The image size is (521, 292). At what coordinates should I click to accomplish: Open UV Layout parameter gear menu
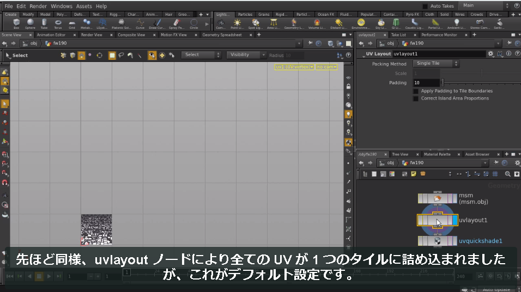tap(491, 54)
